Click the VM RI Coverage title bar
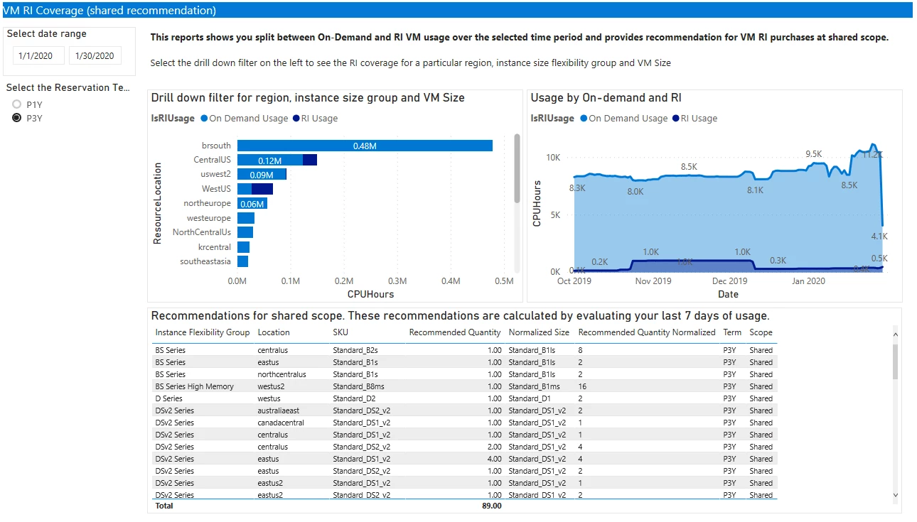 457,11
